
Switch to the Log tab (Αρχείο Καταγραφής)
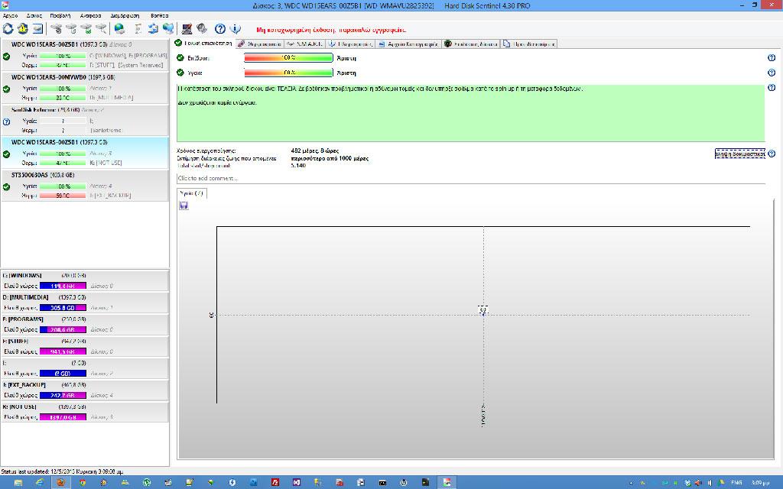click(x=408, y=44)
